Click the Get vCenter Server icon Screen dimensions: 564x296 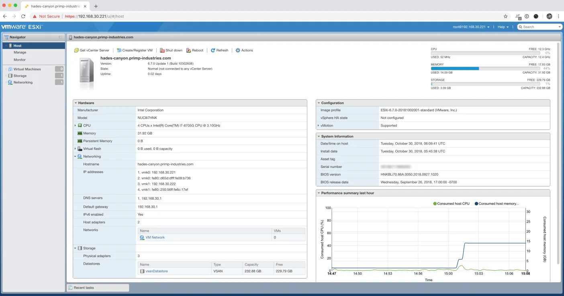(76, 50)
